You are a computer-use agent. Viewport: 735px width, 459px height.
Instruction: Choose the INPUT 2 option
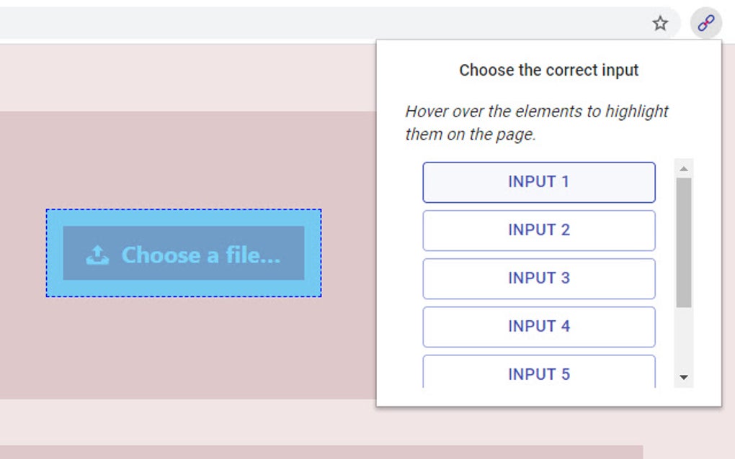[x=538, y=230]
